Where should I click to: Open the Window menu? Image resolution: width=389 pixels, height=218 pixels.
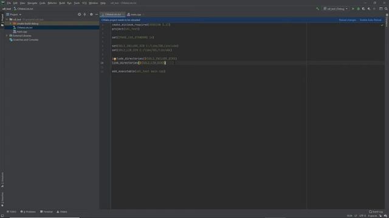pos(94,3)
